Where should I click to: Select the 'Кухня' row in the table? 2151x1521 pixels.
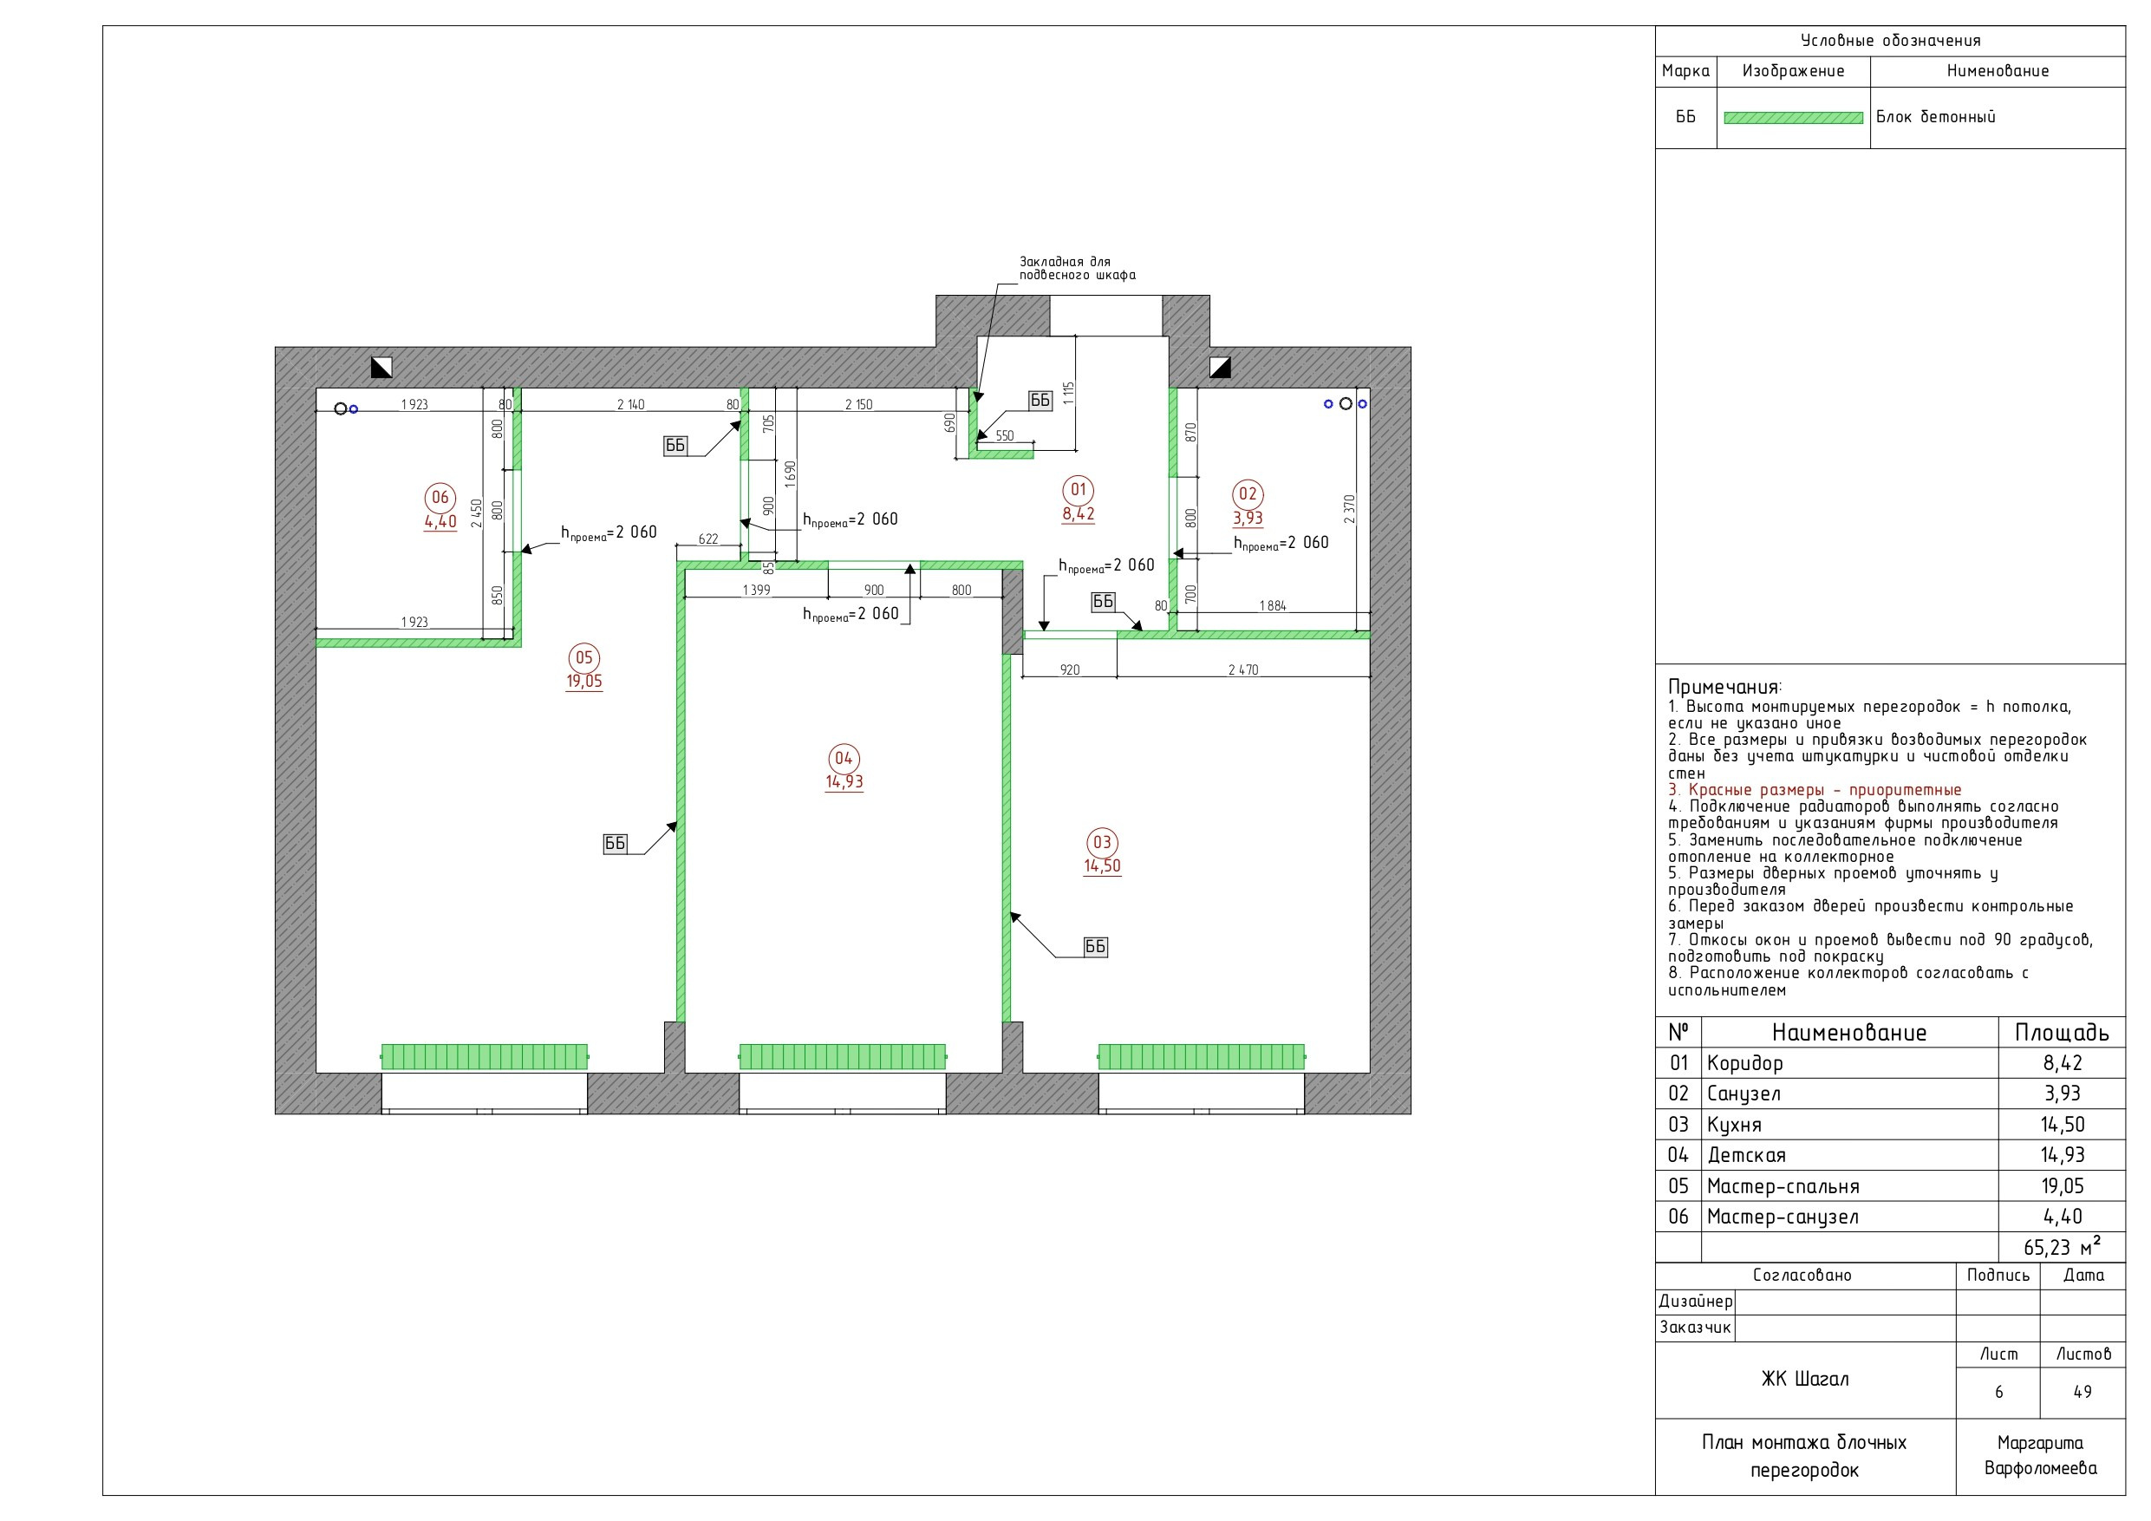[x=1890, y=1125]
